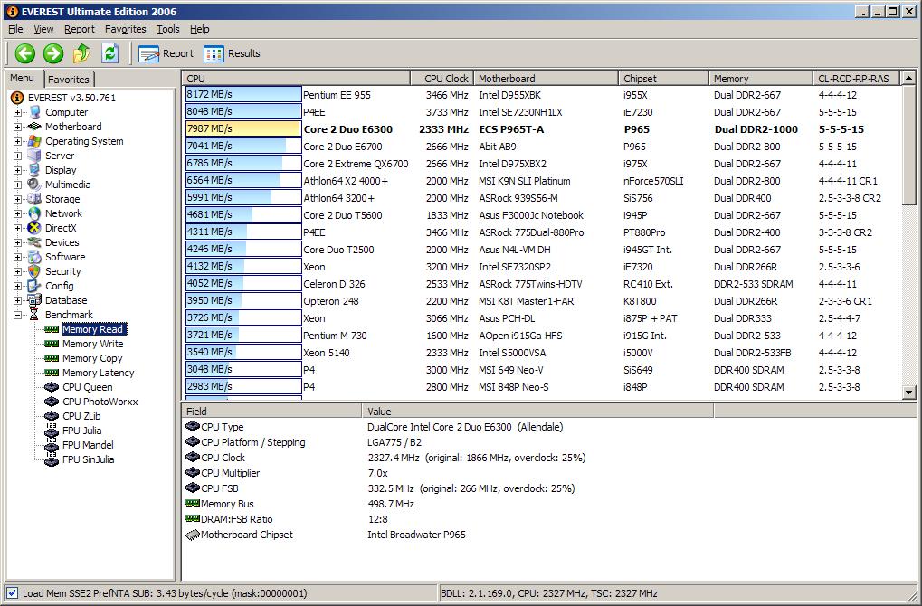The width and height of the screenshot is (922, 606).
Task: Open FPU SinJulia benchmark
Action: point(88,459)
